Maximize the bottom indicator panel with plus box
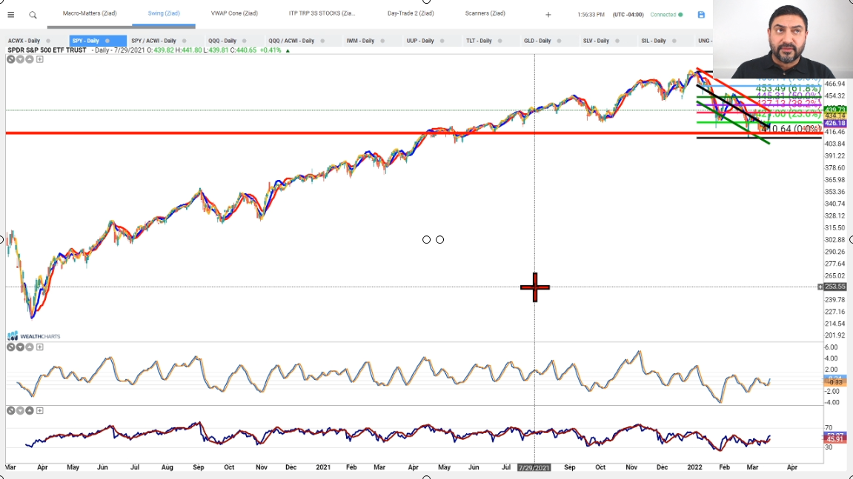 point(40,410)
